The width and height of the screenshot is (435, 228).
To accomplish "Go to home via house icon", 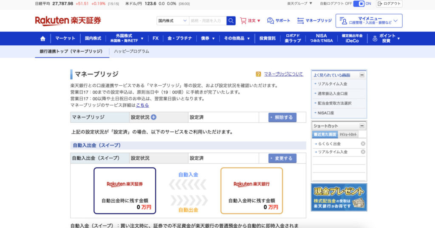I will tap(43, 39).
